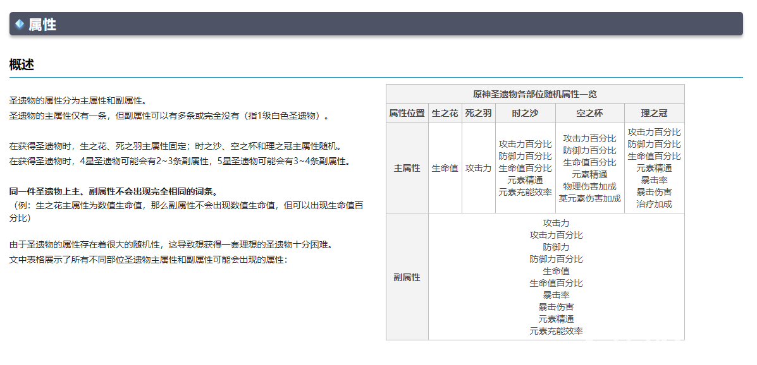
Task: Click the line mentioning 1级白色圣遗物
Action: pos(169,116)
